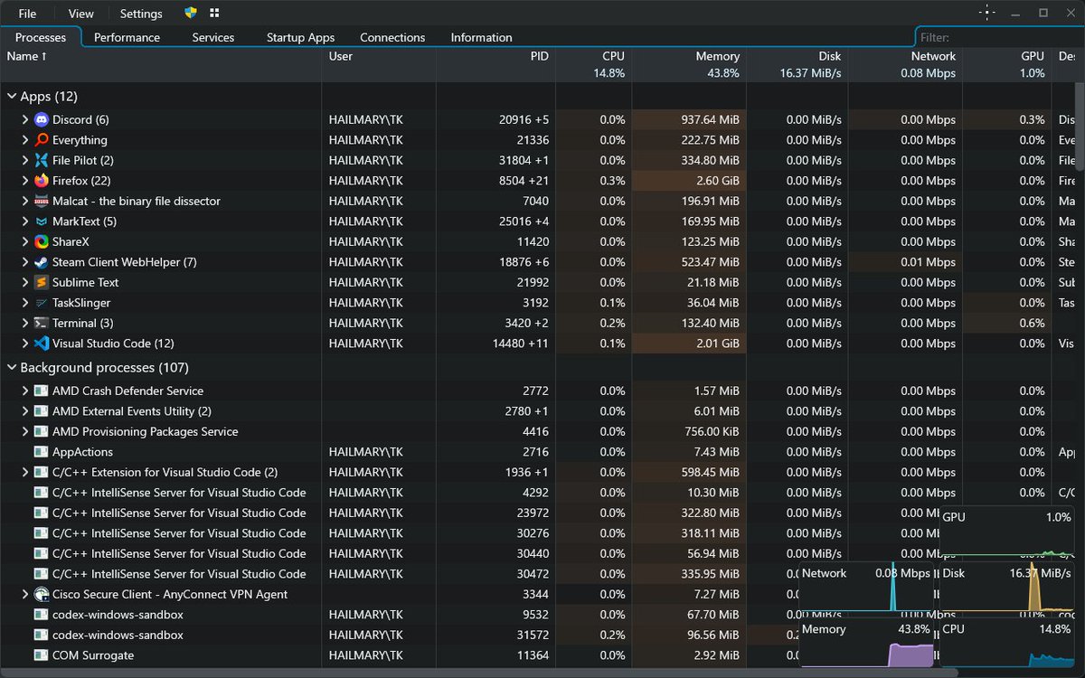Select Firefox memory value 2.60 GiB
The height and width of the screenshot is (678, 1085).
click(716, 181)
